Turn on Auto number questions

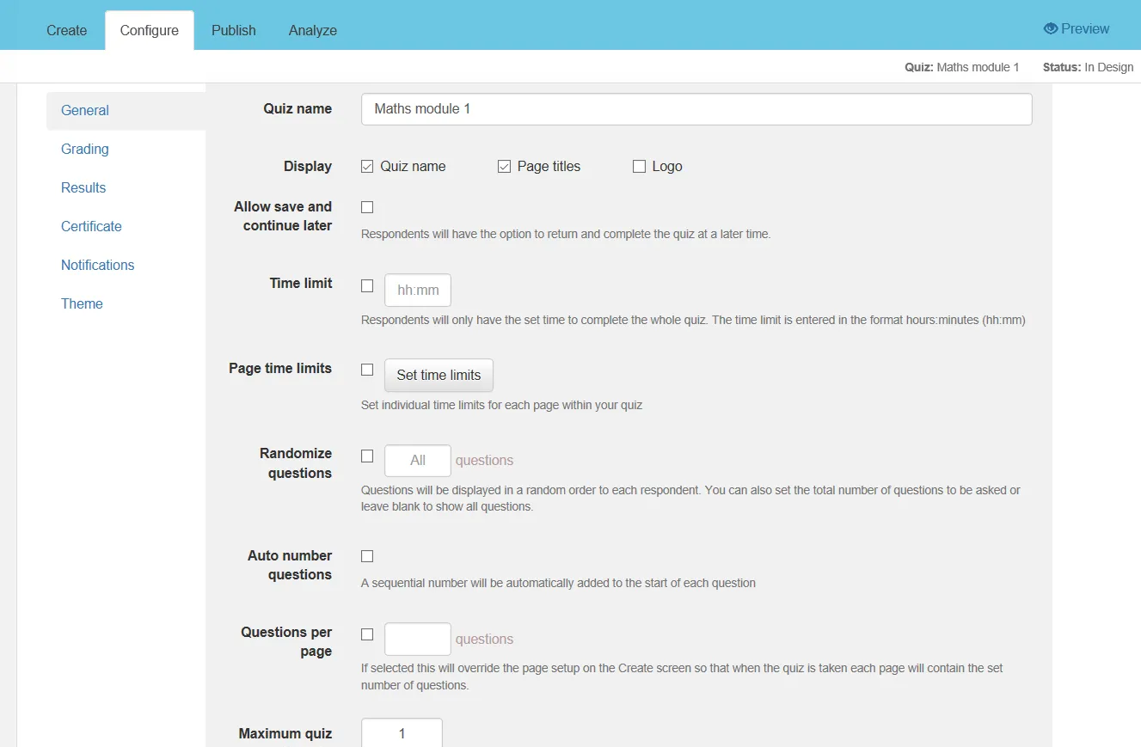coord(367,556)
